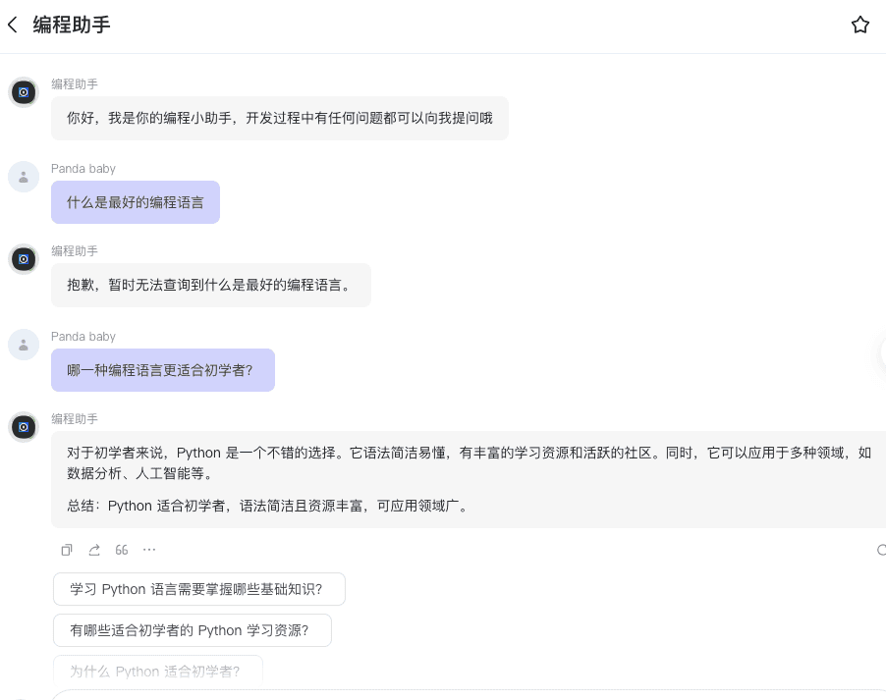886x700 pixels.
Task: Select suggestion 有哪些适合初学者的 Python 学习资源
Action: pyautogui.click(x=192, y=630)
